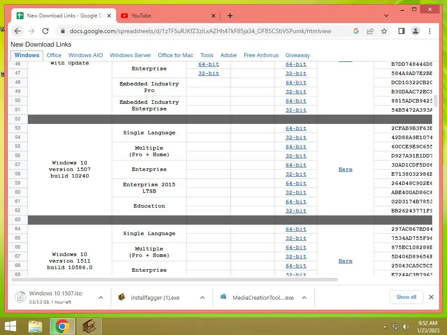Open the Windows Server sheet tab
The height and width of the screenshot is (335, 447).
click(130, 55)
